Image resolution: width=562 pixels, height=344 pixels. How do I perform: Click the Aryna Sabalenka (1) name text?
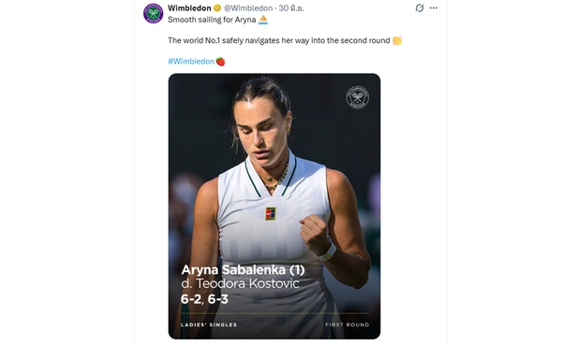click(x=243, y=269)
